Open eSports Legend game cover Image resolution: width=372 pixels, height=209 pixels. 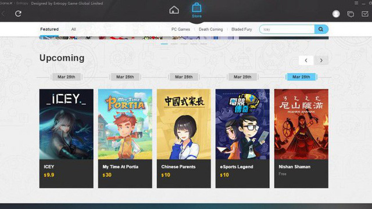(x=242, y=124)
